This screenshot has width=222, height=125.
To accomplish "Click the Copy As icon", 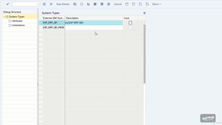I will (x=75, y=4).
